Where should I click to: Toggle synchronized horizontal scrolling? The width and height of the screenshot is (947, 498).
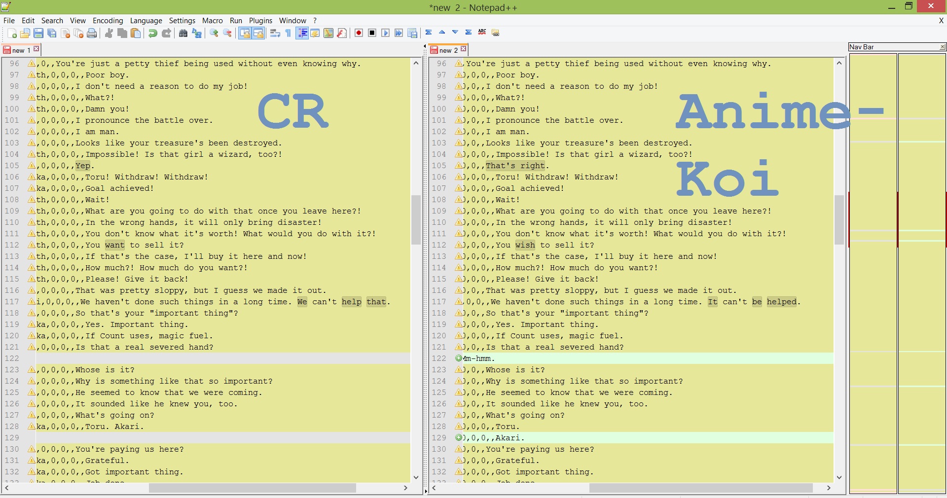(x=258, y=33)
